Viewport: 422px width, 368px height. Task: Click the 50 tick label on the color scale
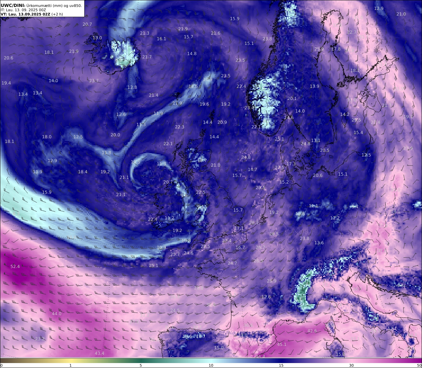[x=419, y=365]
